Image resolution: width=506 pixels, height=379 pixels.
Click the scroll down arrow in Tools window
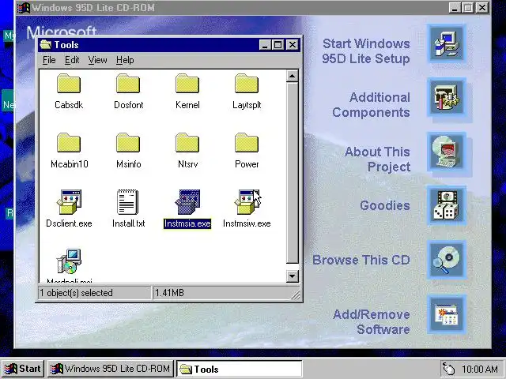tap(292, 276)
